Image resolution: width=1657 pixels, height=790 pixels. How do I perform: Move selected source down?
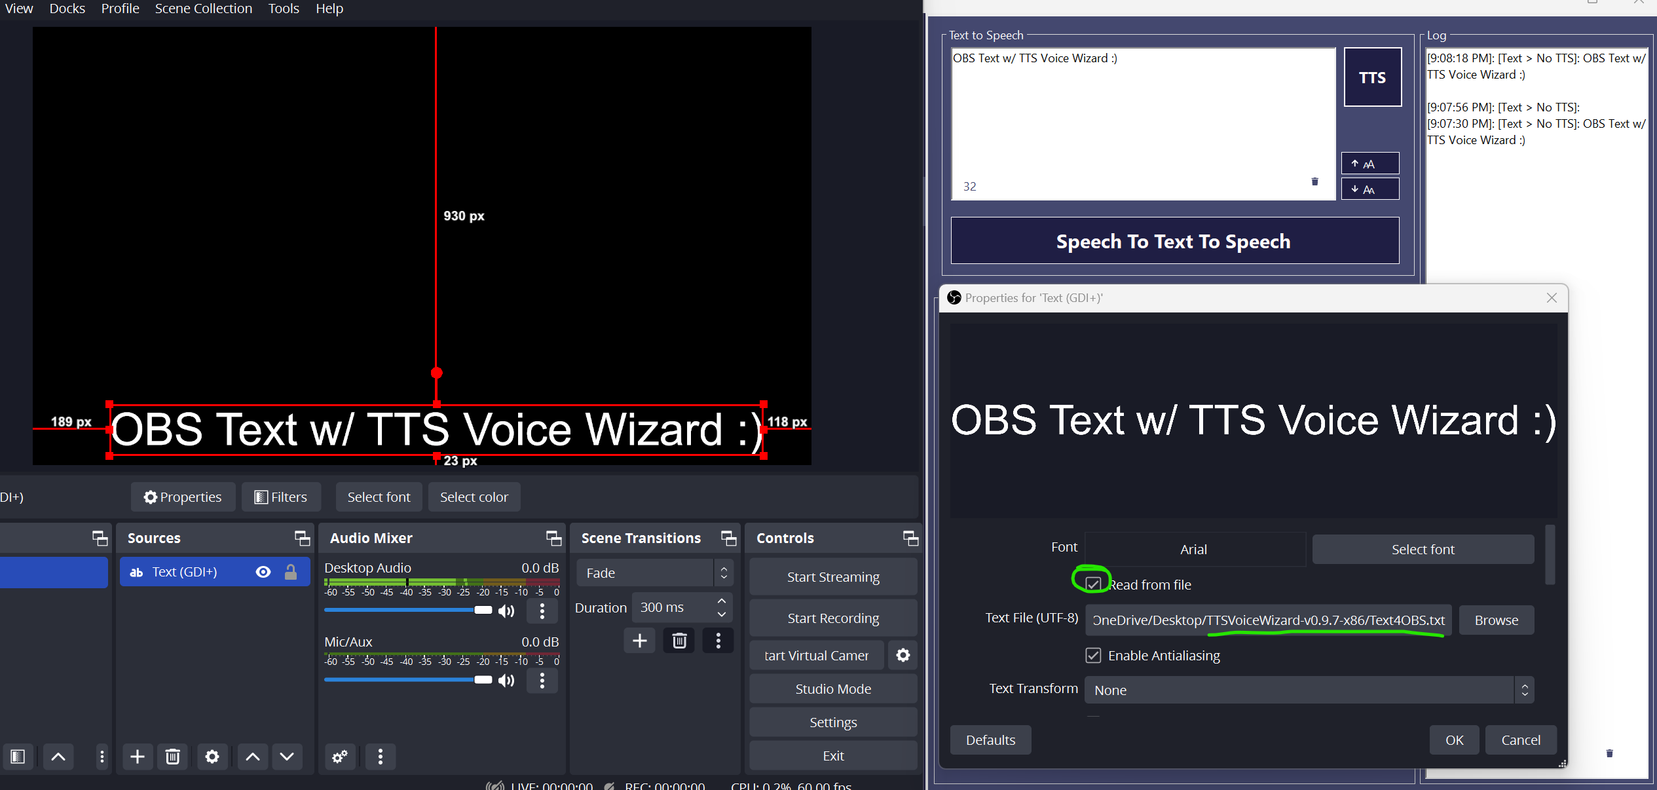pos(287,757)
